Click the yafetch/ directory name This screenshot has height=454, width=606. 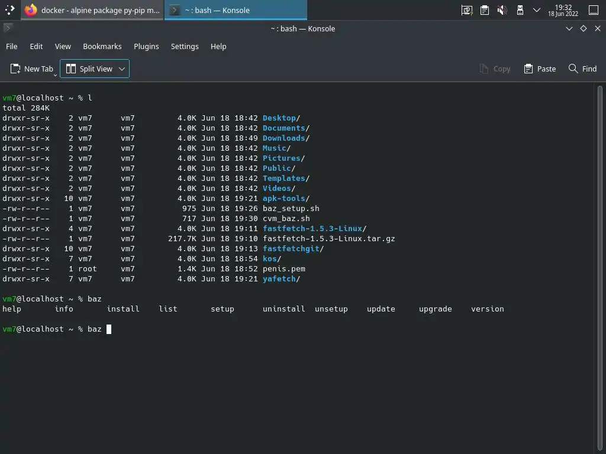coord(281,279)
